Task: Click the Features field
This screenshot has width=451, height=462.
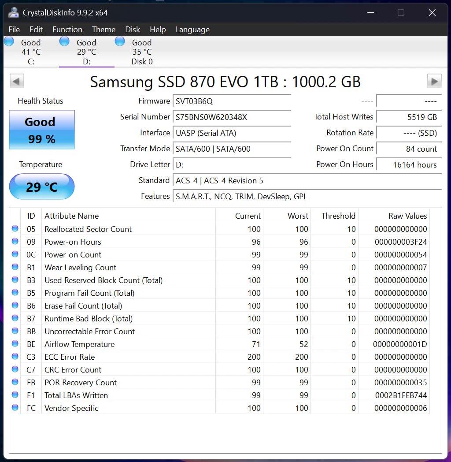Action: [x=307, y=197]
